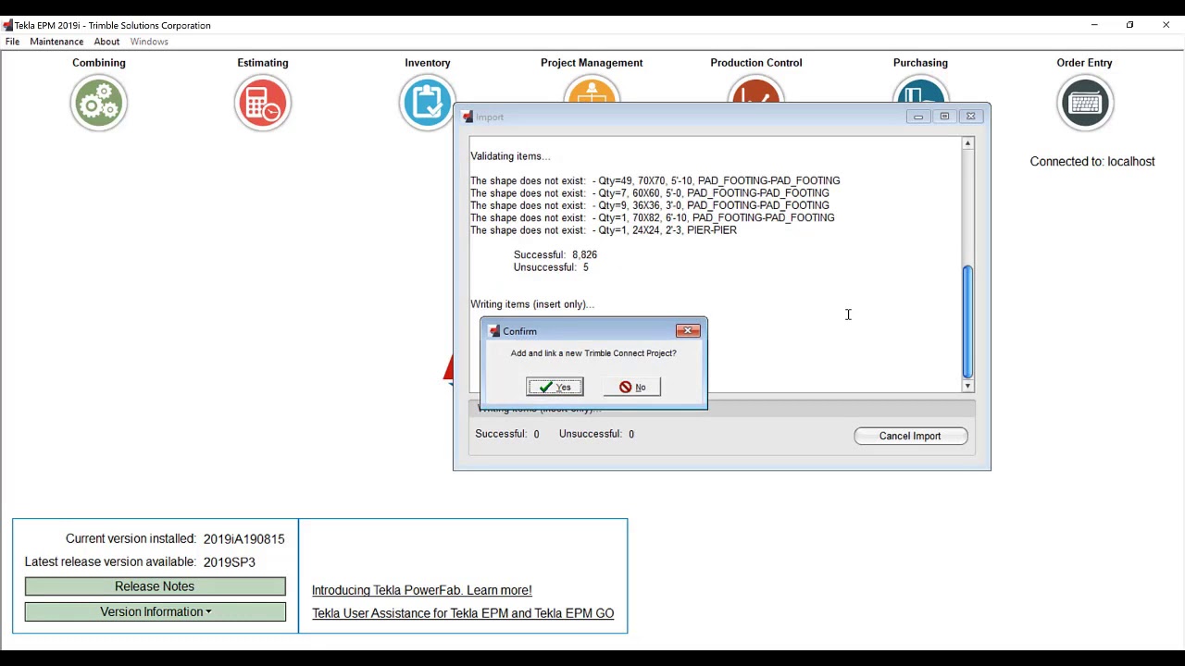Click the current version 2019iA190815 text
The width and height of the screenshot is (1185, 666).
[243, 539]
